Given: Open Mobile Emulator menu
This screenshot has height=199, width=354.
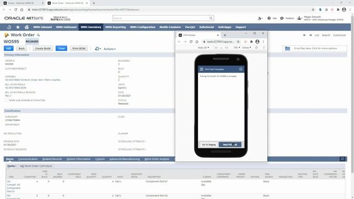Looking at the screenshot, I should pyautogui.click(x=170, y=27).
